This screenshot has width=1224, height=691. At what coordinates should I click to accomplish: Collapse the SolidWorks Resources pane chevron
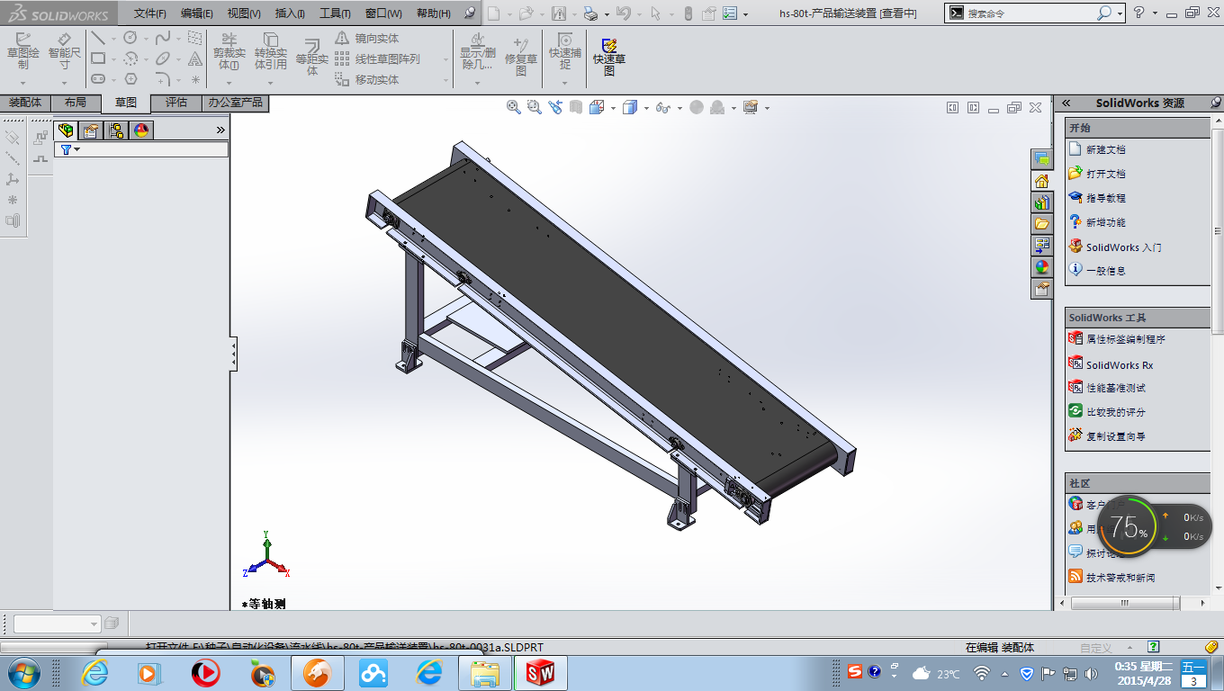click(x=1066, y=103)
